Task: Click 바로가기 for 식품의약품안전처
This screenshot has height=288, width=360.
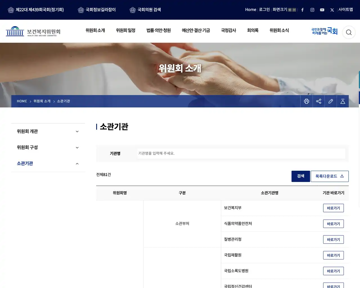Action: pyautogui.click(x=334, y=224)
